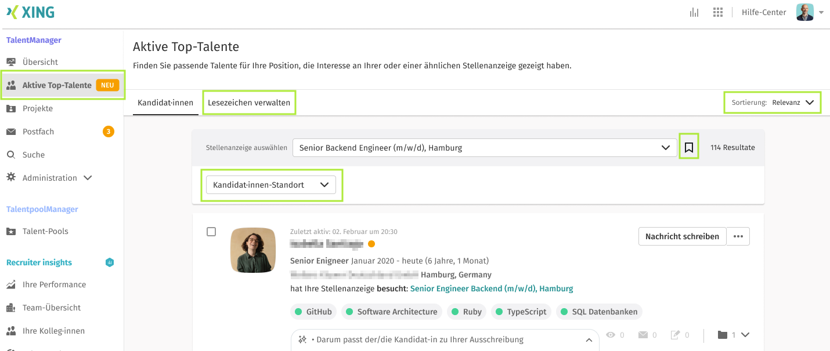
Task: Click the eye views icon on candidate
Action: pos(611,335)
